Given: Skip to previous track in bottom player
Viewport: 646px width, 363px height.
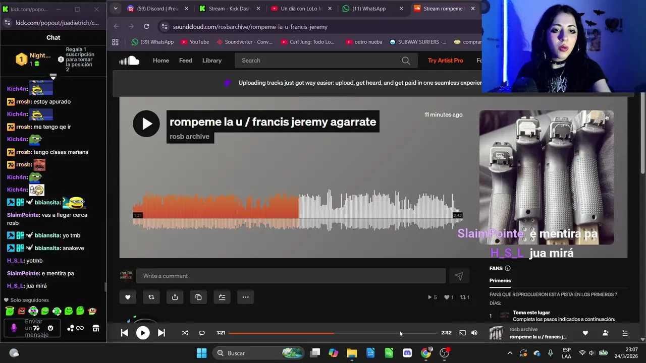Looking at the screenshot, I should click(124, 333).
